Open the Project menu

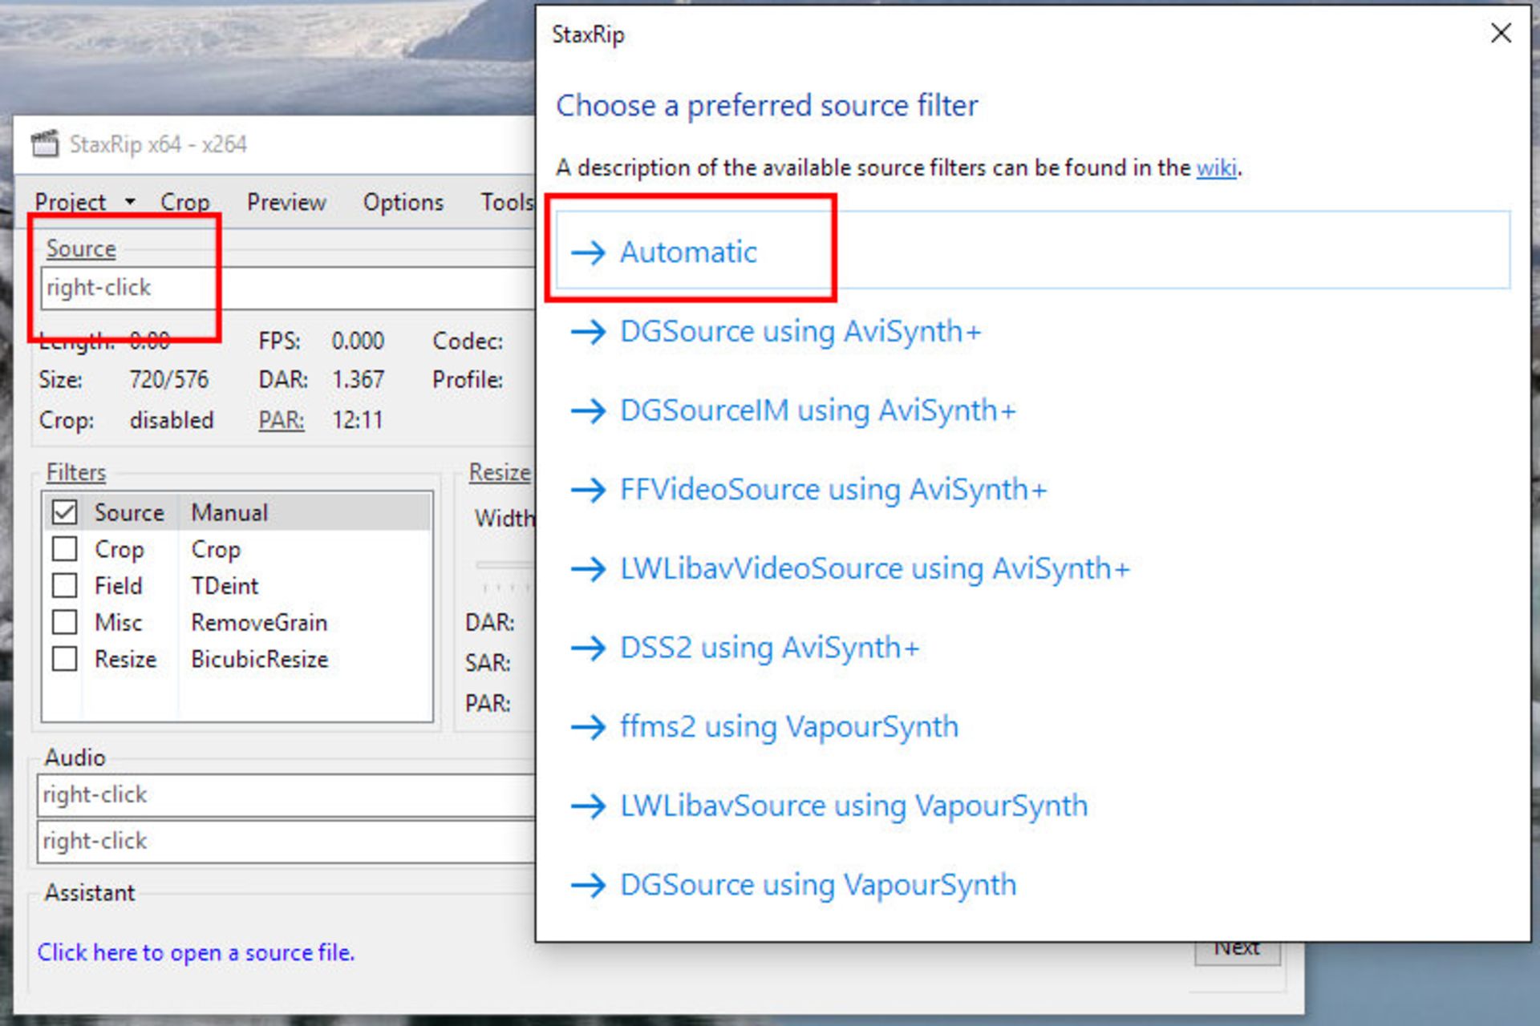pyautogui.click(x=71, y=202)
